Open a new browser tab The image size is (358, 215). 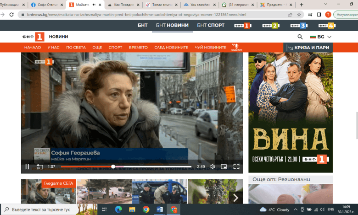(x=302, y=5)
